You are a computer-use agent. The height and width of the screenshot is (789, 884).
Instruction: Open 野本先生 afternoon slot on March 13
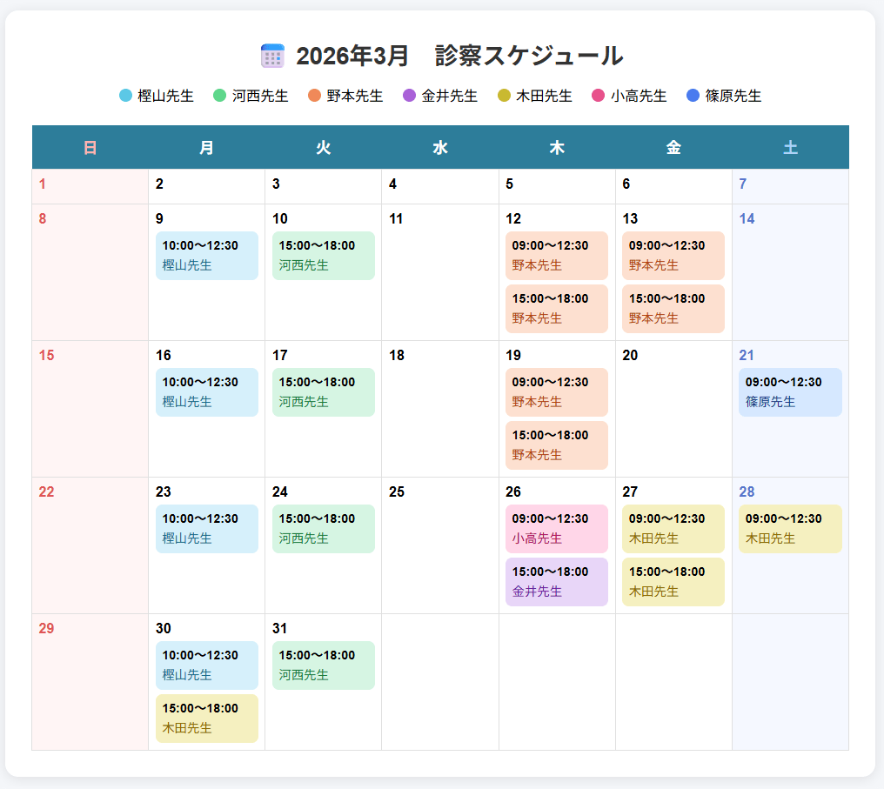click(673, 309)
